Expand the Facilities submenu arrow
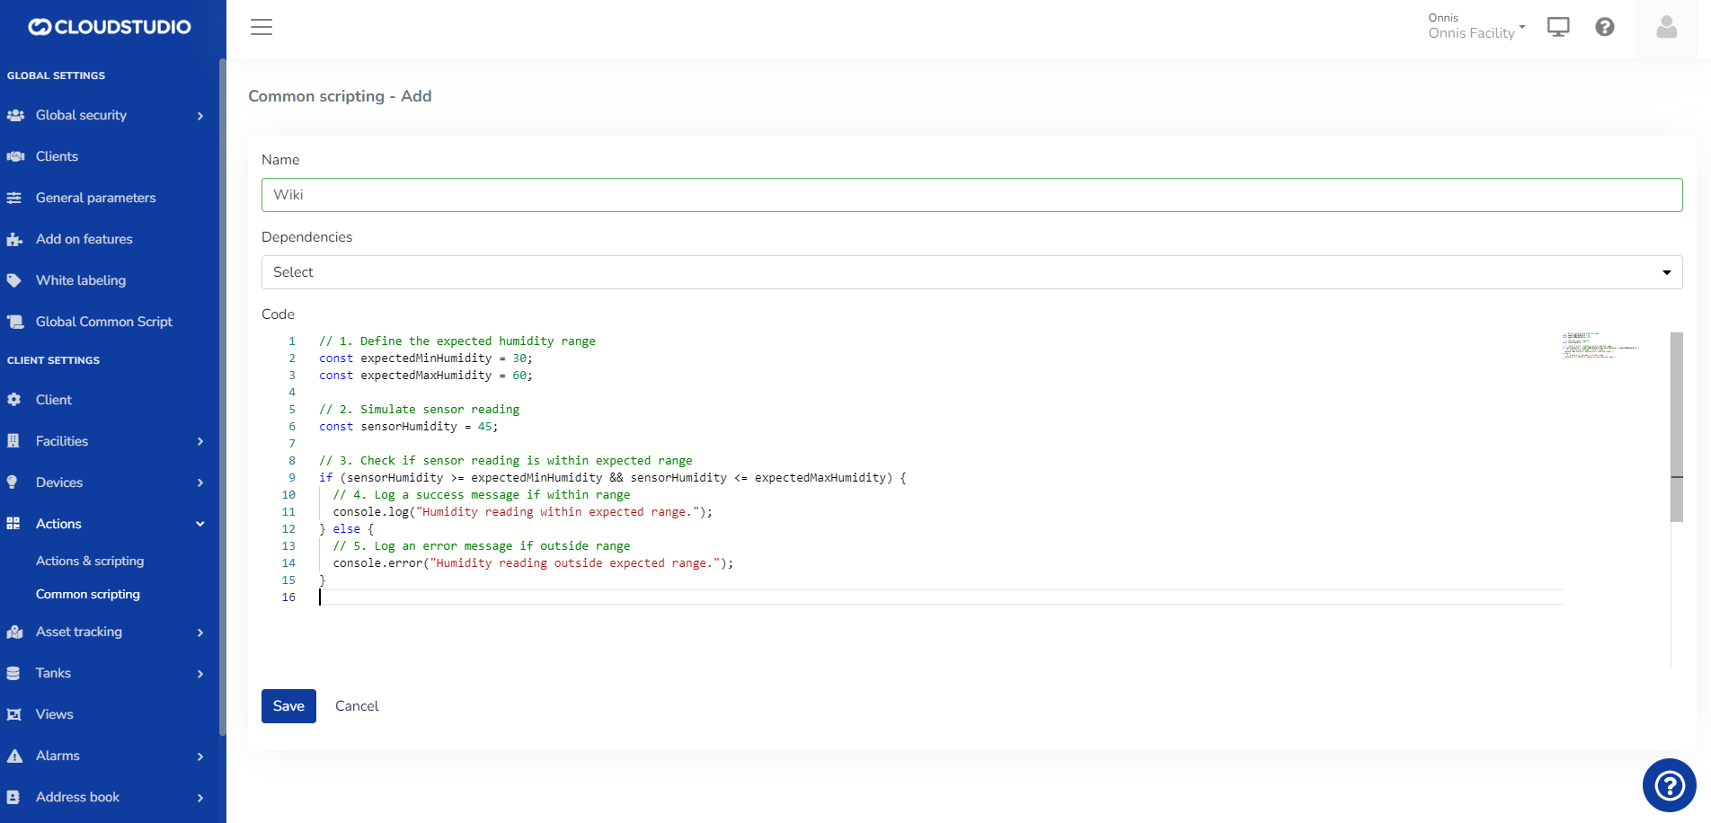Screen dimensions: 1711x823 coord(199,441)
